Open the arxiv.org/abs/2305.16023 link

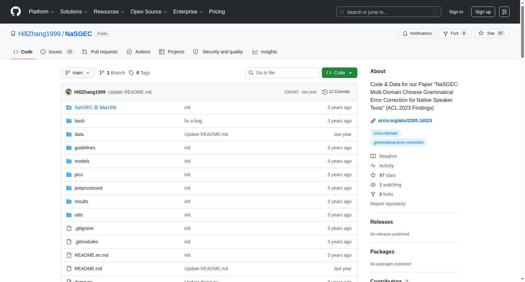point(405,121)
